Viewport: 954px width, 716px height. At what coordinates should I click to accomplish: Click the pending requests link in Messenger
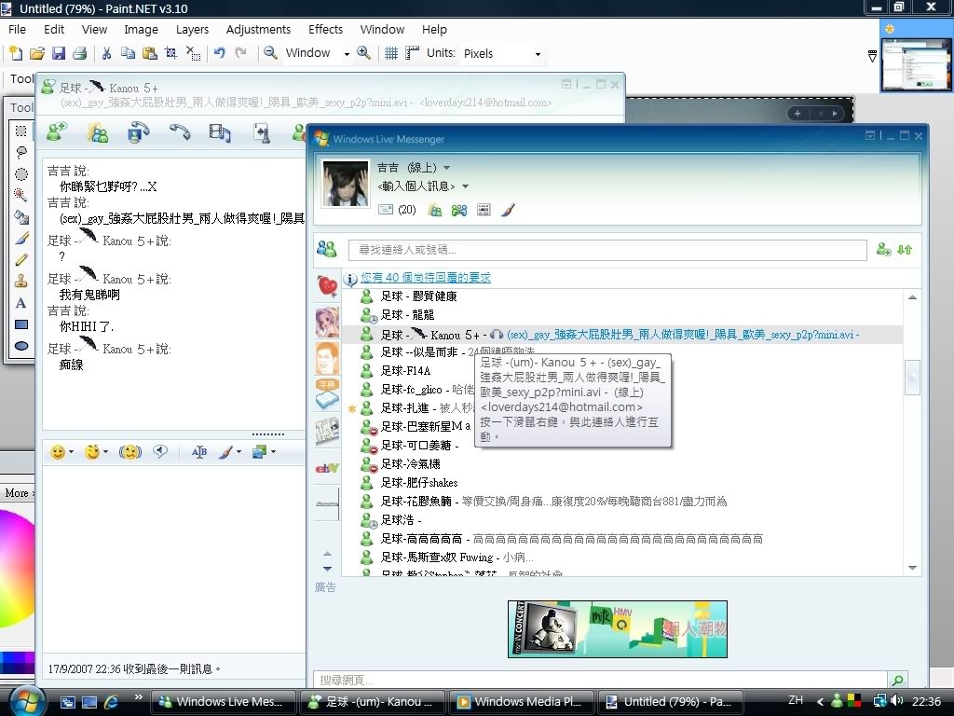tap(425, 278)
